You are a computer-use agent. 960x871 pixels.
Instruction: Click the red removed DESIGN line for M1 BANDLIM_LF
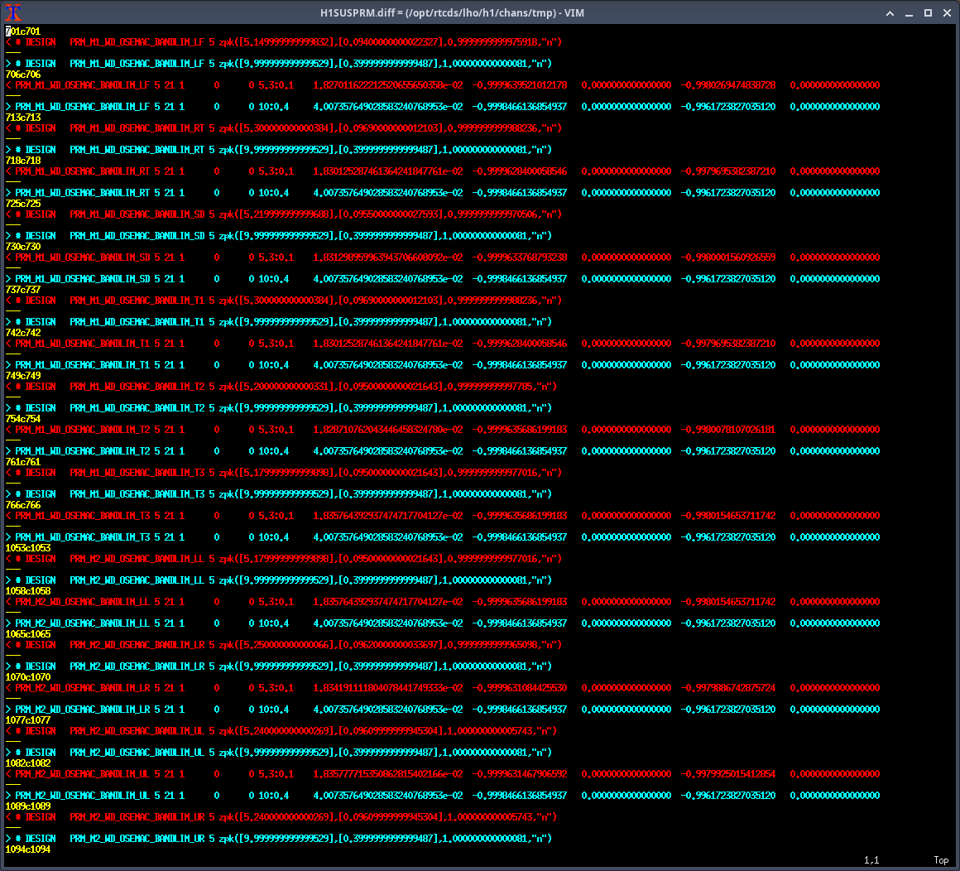[281, 42]
